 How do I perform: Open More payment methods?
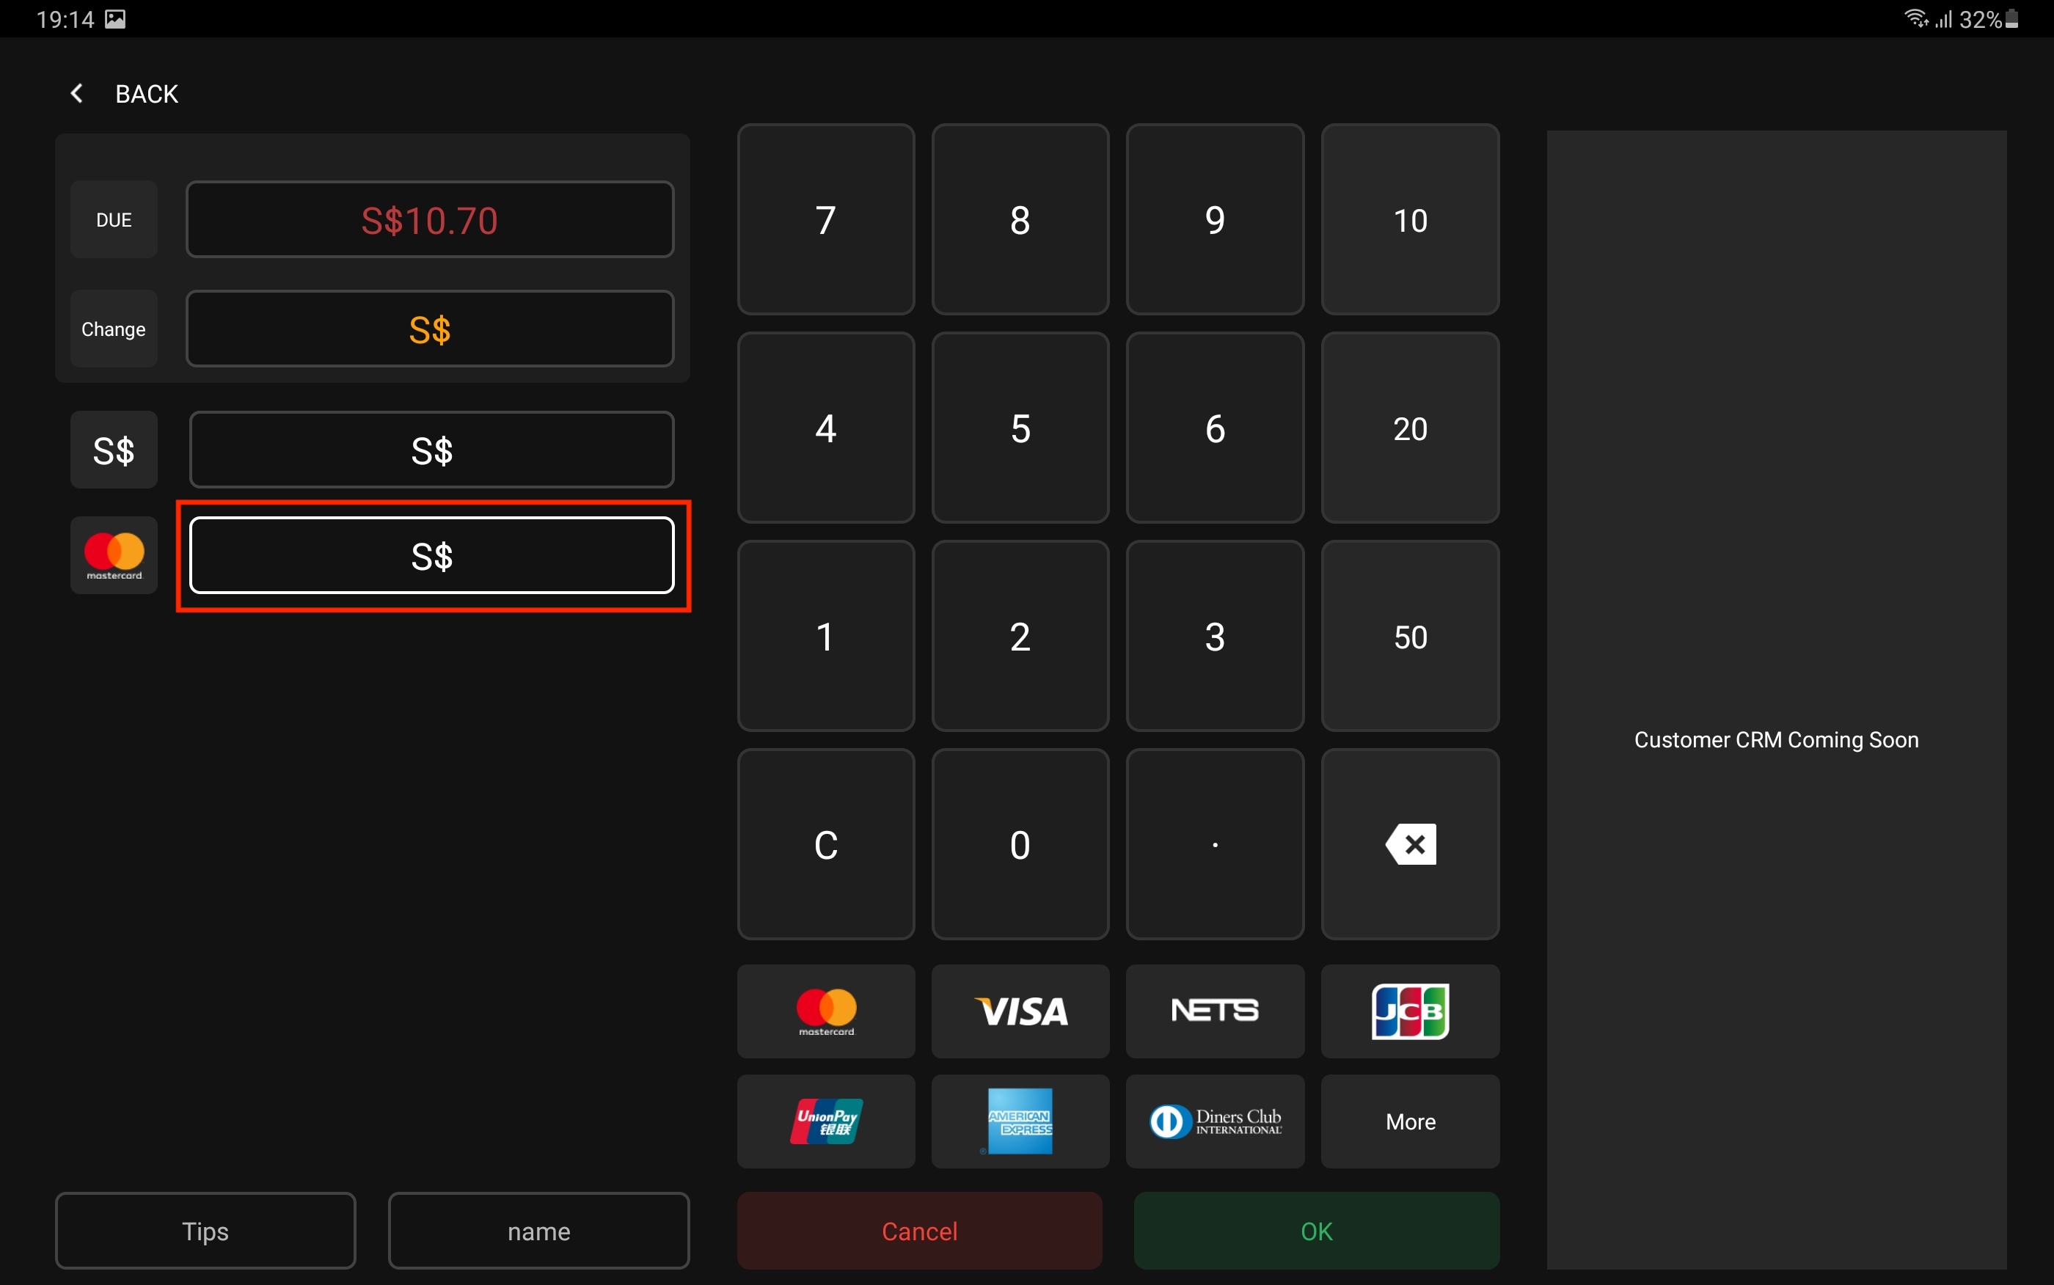(x=1410, y=1121)
